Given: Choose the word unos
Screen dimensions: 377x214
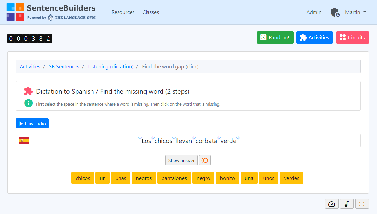Looking at the screenshot, I should coord(269,178).
